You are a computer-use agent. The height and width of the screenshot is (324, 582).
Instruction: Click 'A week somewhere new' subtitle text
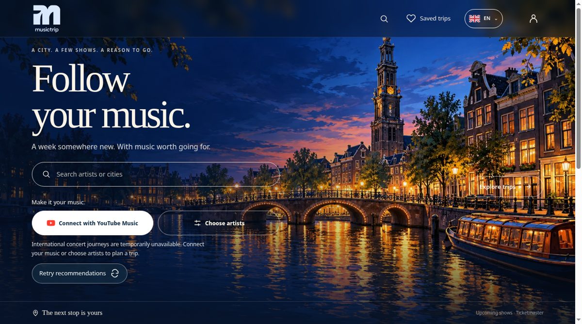[121, 146]
